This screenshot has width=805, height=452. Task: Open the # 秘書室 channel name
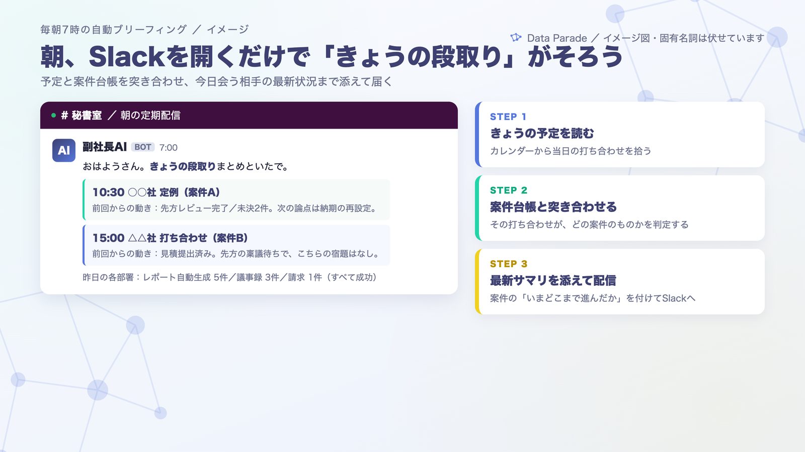coord(82,116)
